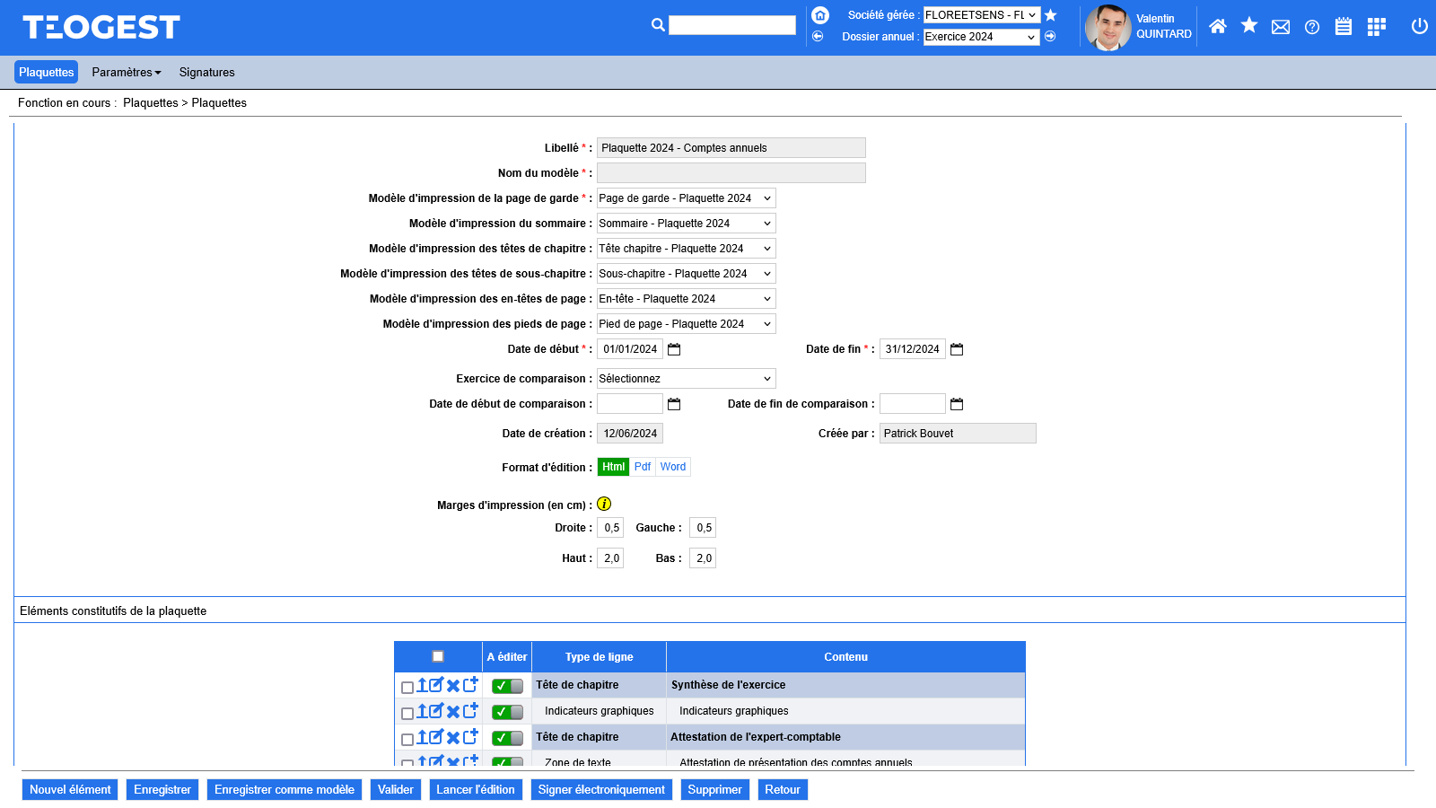1436x808 pixels.
Task: Open the Paramètres menu
Action: pos(127,73)
